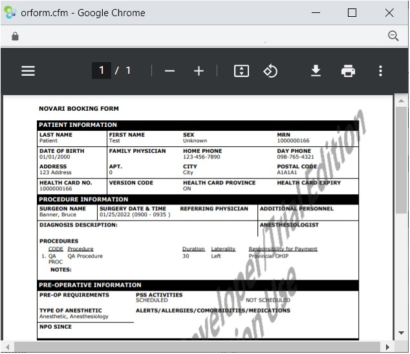Click the horizontal scrollbar left arrow

point(7,347)
